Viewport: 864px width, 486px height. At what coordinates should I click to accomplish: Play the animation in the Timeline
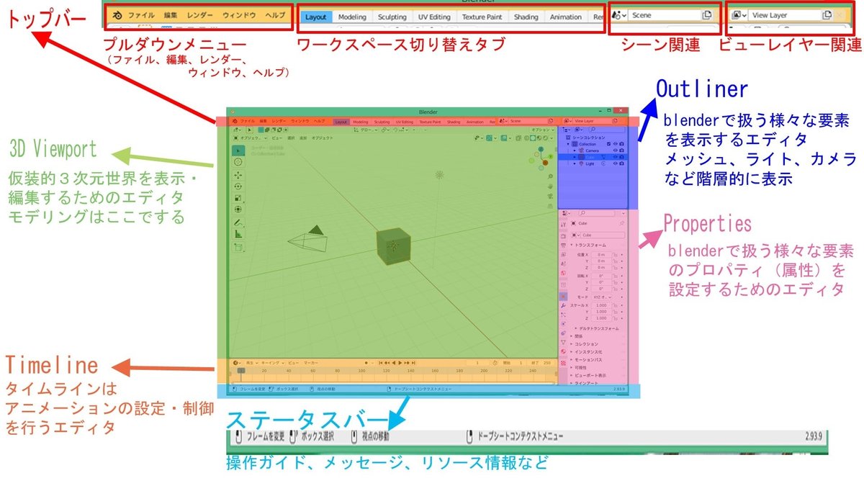point(400,363)
